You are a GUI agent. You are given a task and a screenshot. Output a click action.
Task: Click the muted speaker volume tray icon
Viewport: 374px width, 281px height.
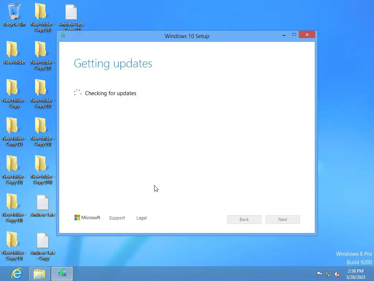pyautogui.click(x=337, y=274)
